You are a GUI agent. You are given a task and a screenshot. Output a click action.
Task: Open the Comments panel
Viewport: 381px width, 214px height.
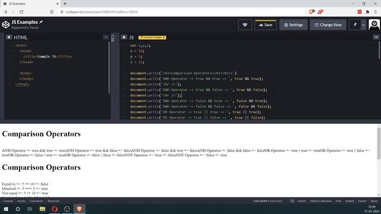pos(36,201)
